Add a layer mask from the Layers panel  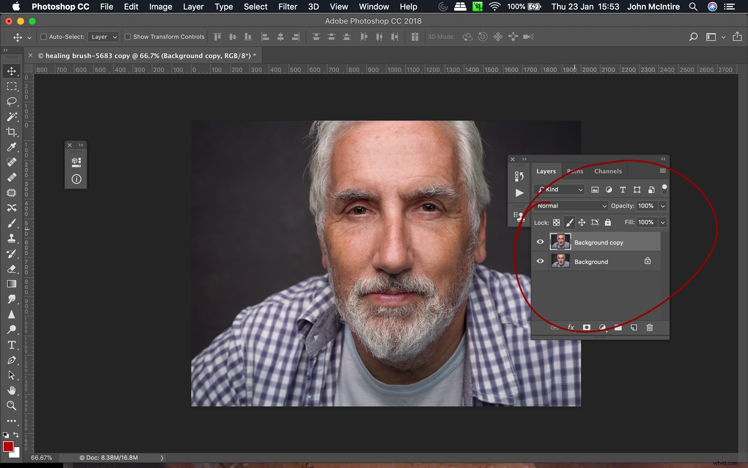pyautogui.click(x=586, y=327)
